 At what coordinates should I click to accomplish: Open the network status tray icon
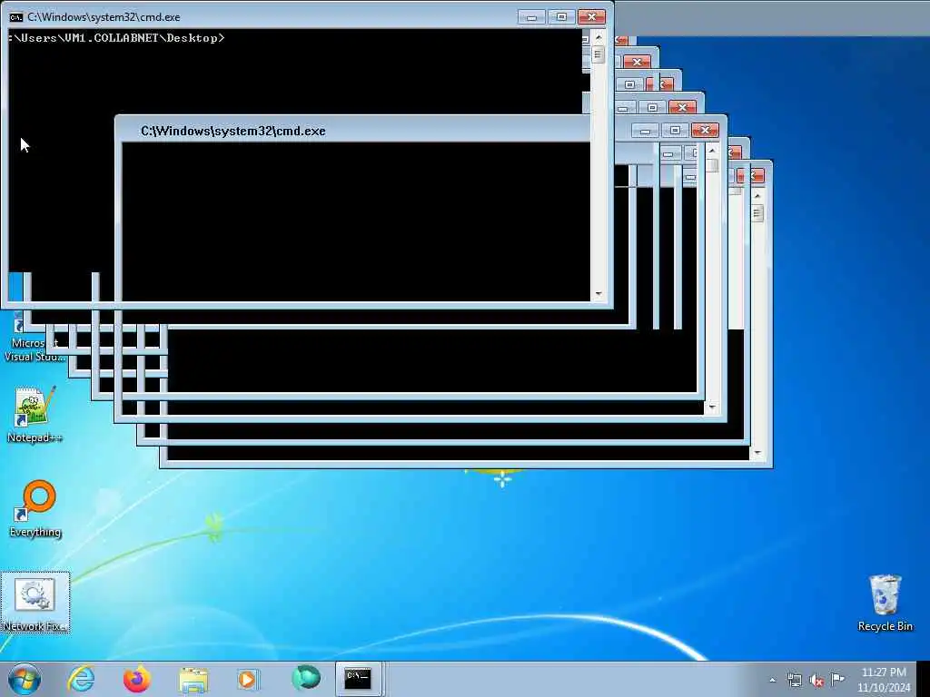794,680
